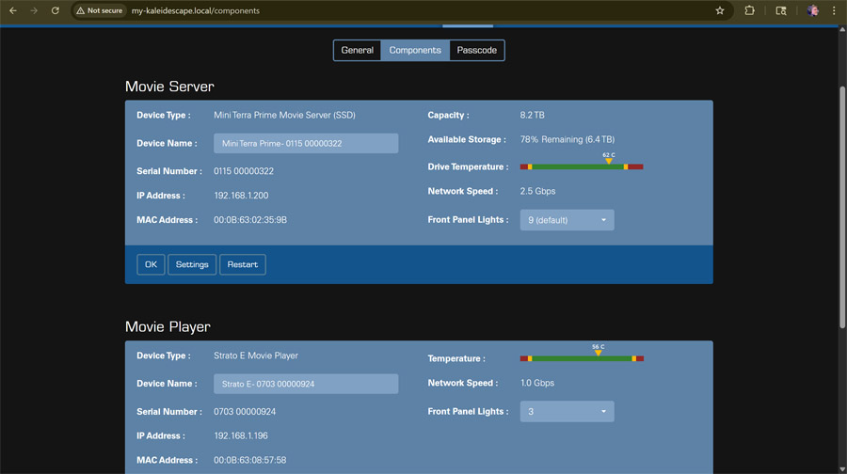Restart the Movie Server

243,264
